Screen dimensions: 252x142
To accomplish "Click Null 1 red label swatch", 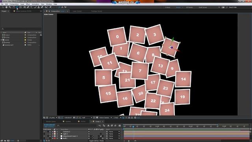I will 55,138.
